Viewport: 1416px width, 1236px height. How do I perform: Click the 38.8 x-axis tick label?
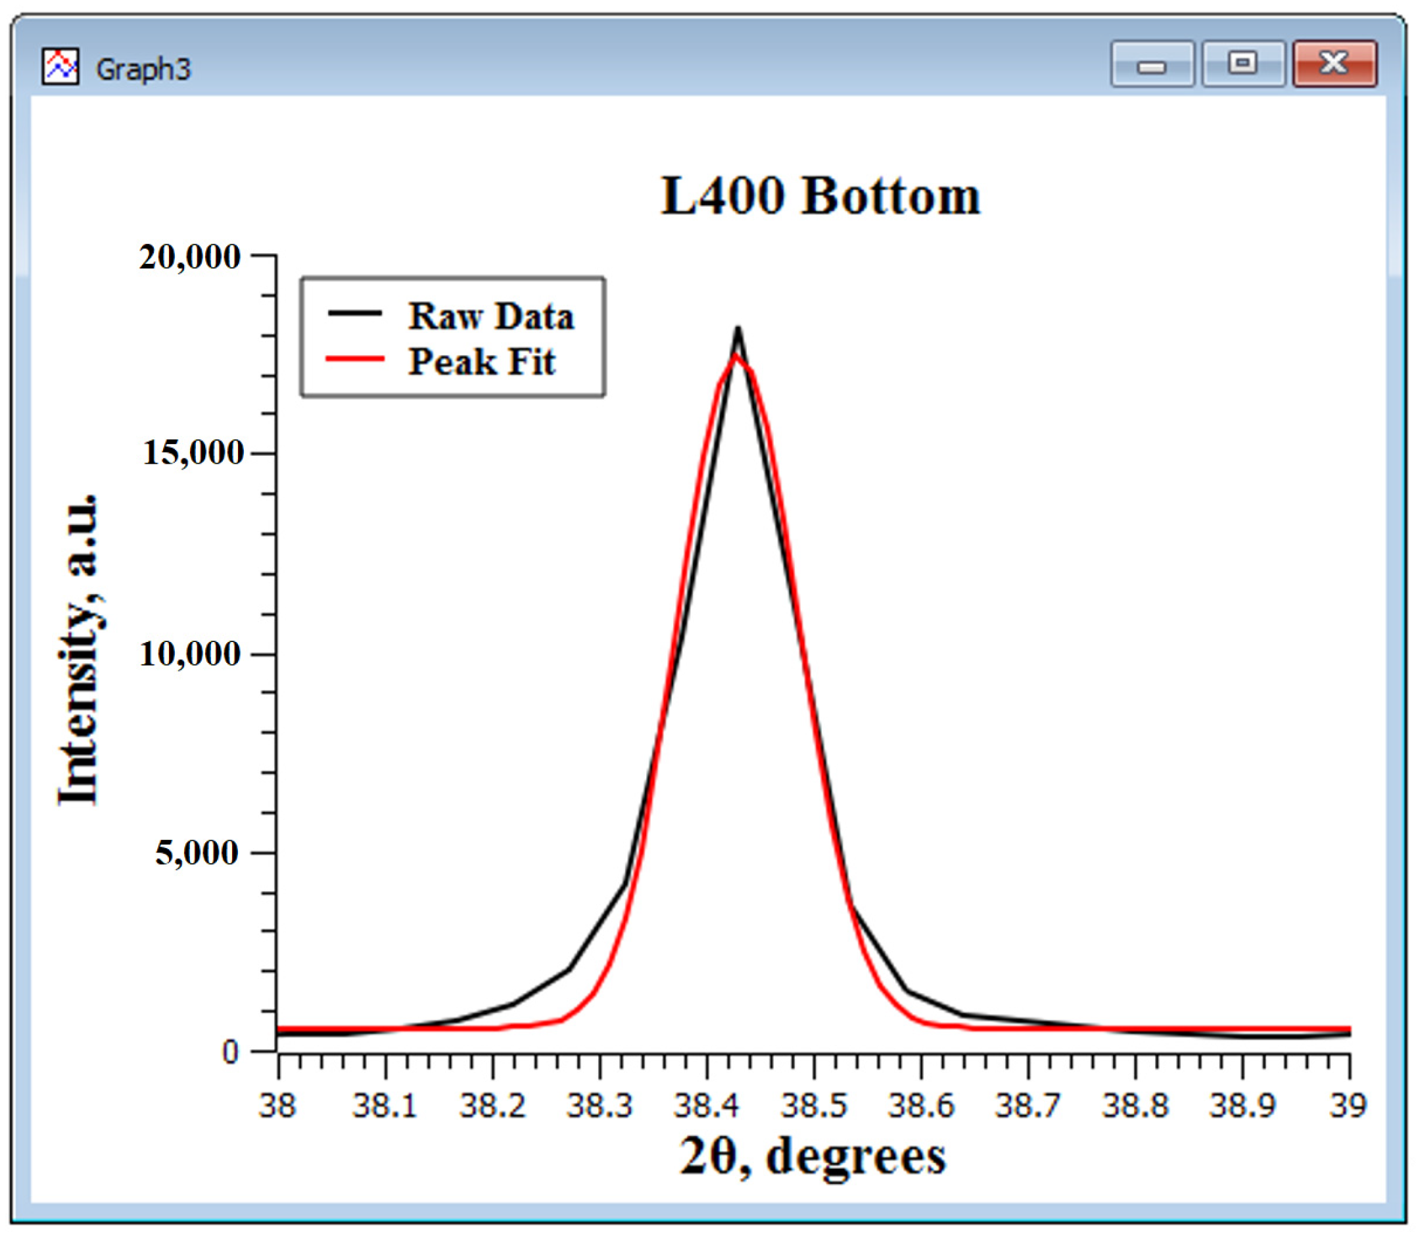click(1135, 1106)
